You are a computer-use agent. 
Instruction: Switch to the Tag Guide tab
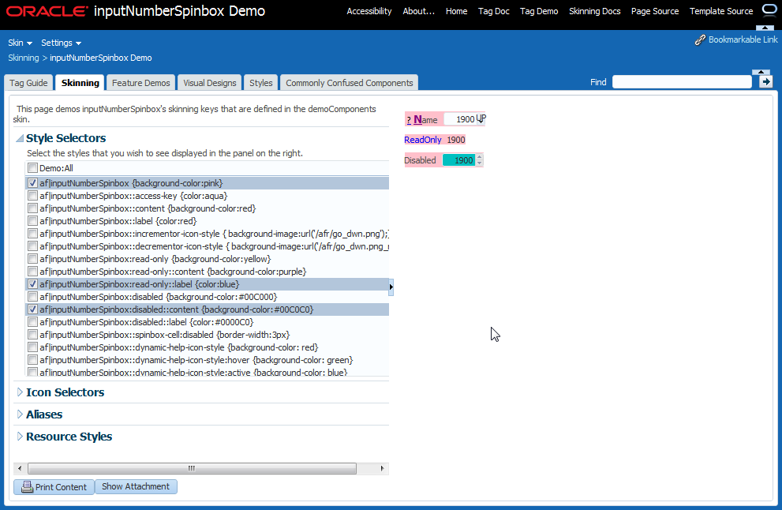click(28, 83)
